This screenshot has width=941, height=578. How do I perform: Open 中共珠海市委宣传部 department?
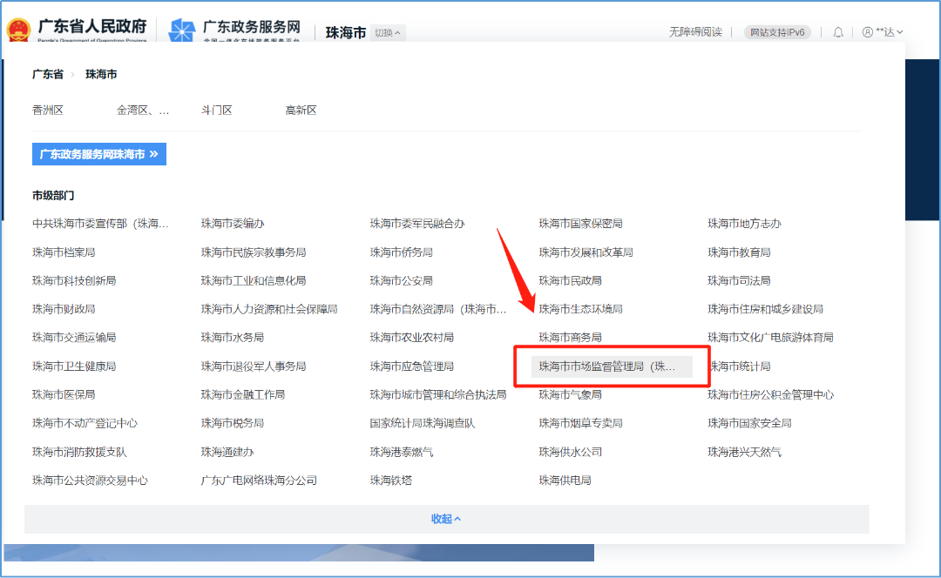[x=100, y=224]
